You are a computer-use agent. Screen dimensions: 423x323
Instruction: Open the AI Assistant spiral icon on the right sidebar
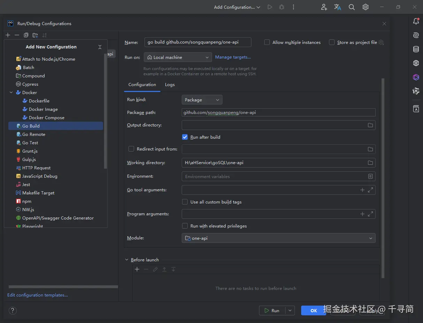point(416,35)
